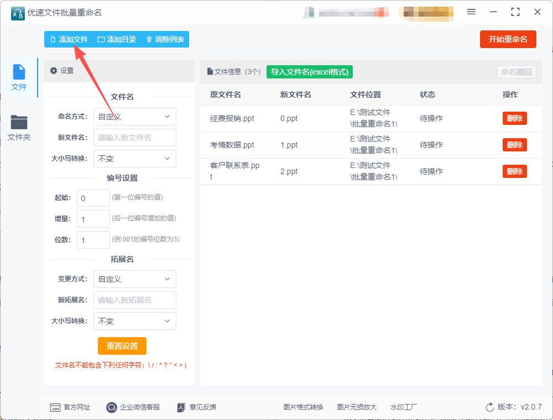Delete the 经费报销.ppt row
The height and width of the screenshot is (420, 553).
tap(514, 118)
